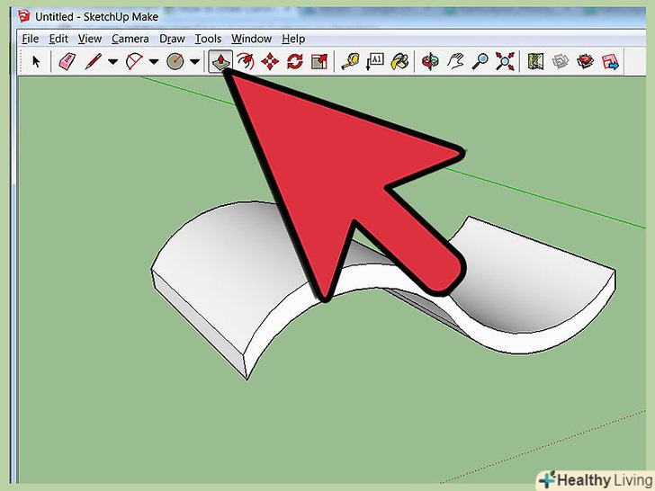The image size is (655, 491).
Task: Open the Tools menu
Action: (x=208, y=39)
